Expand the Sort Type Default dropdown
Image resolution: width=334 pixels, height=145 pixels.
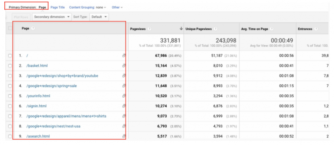[x=99, y=17]
